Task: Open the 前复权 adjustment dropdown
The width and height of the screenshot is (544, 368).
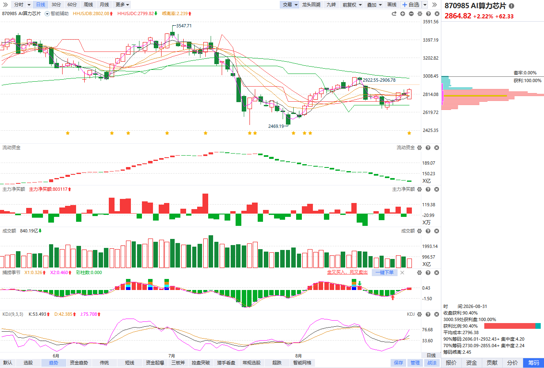Action: (352, 4)
